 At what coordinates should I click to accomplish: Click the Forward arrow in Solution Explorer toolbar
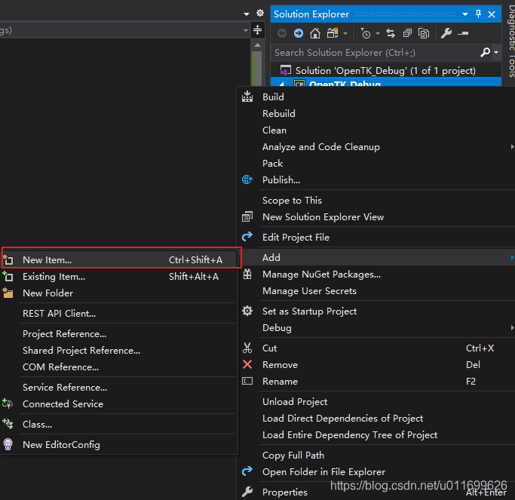pyautogui.click(x=299, y=33)
